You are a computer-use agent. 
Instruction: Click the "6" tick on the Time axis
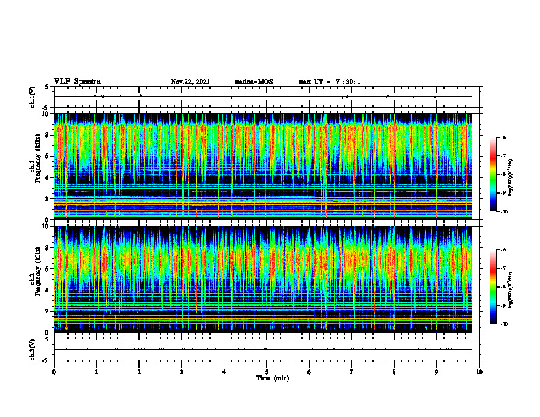(x=309, y=372)
